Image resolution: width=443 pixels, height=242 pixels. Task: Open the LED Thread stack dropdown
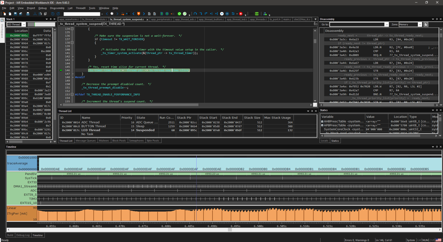pyautogui.click(x=24, y=25)
